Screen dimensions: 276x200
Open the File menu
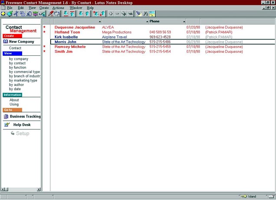(x=10, y=8)
